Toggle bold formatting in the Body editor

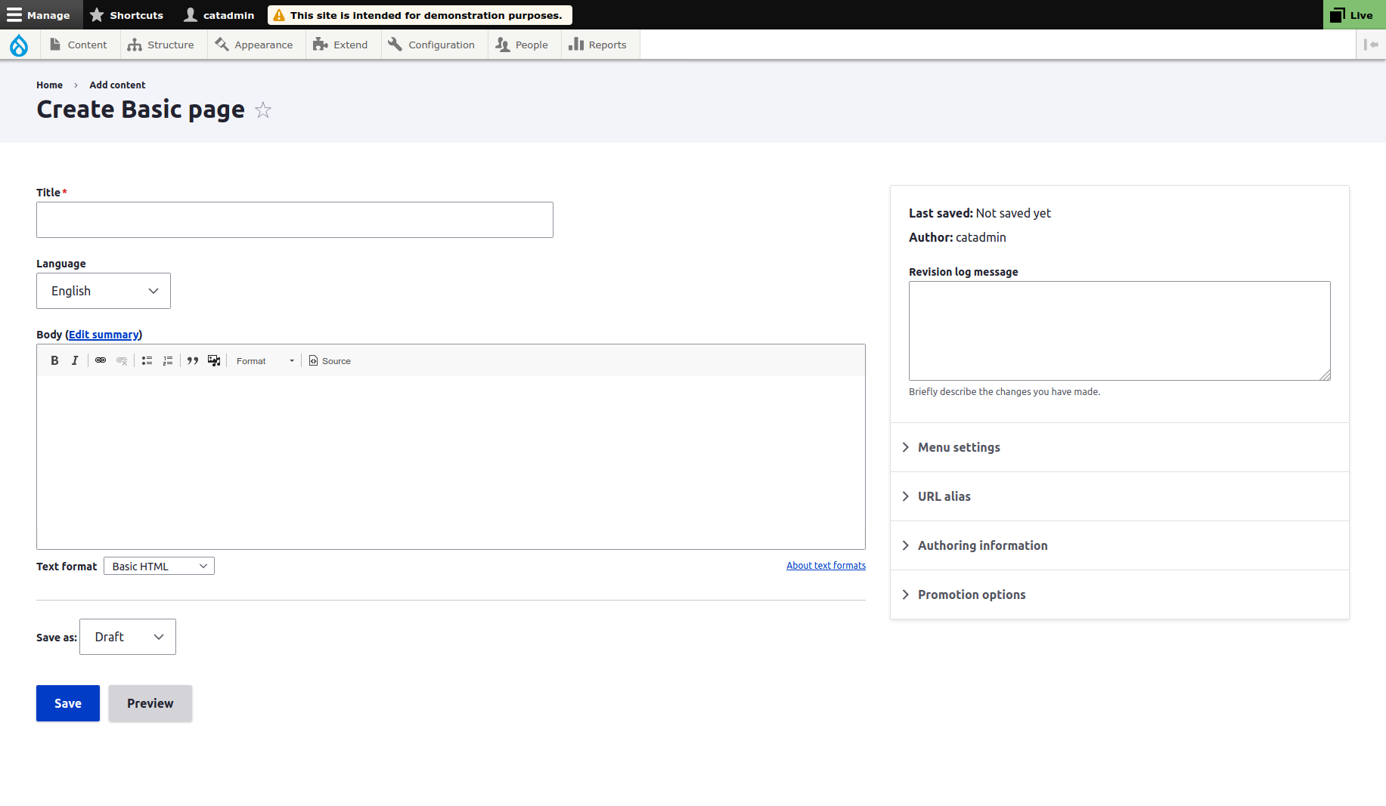pyautogui.click(x=54, y=360)
